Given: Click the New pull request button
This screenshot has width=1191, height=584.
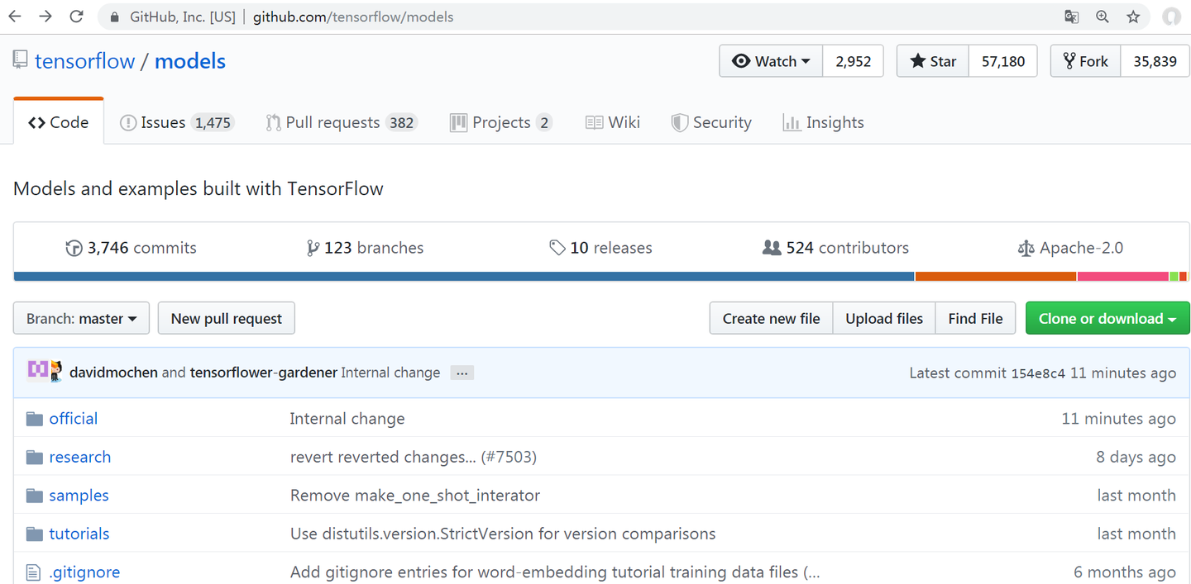Looking at the screenshot, I should pyautogui.click(x=226, y=319).
